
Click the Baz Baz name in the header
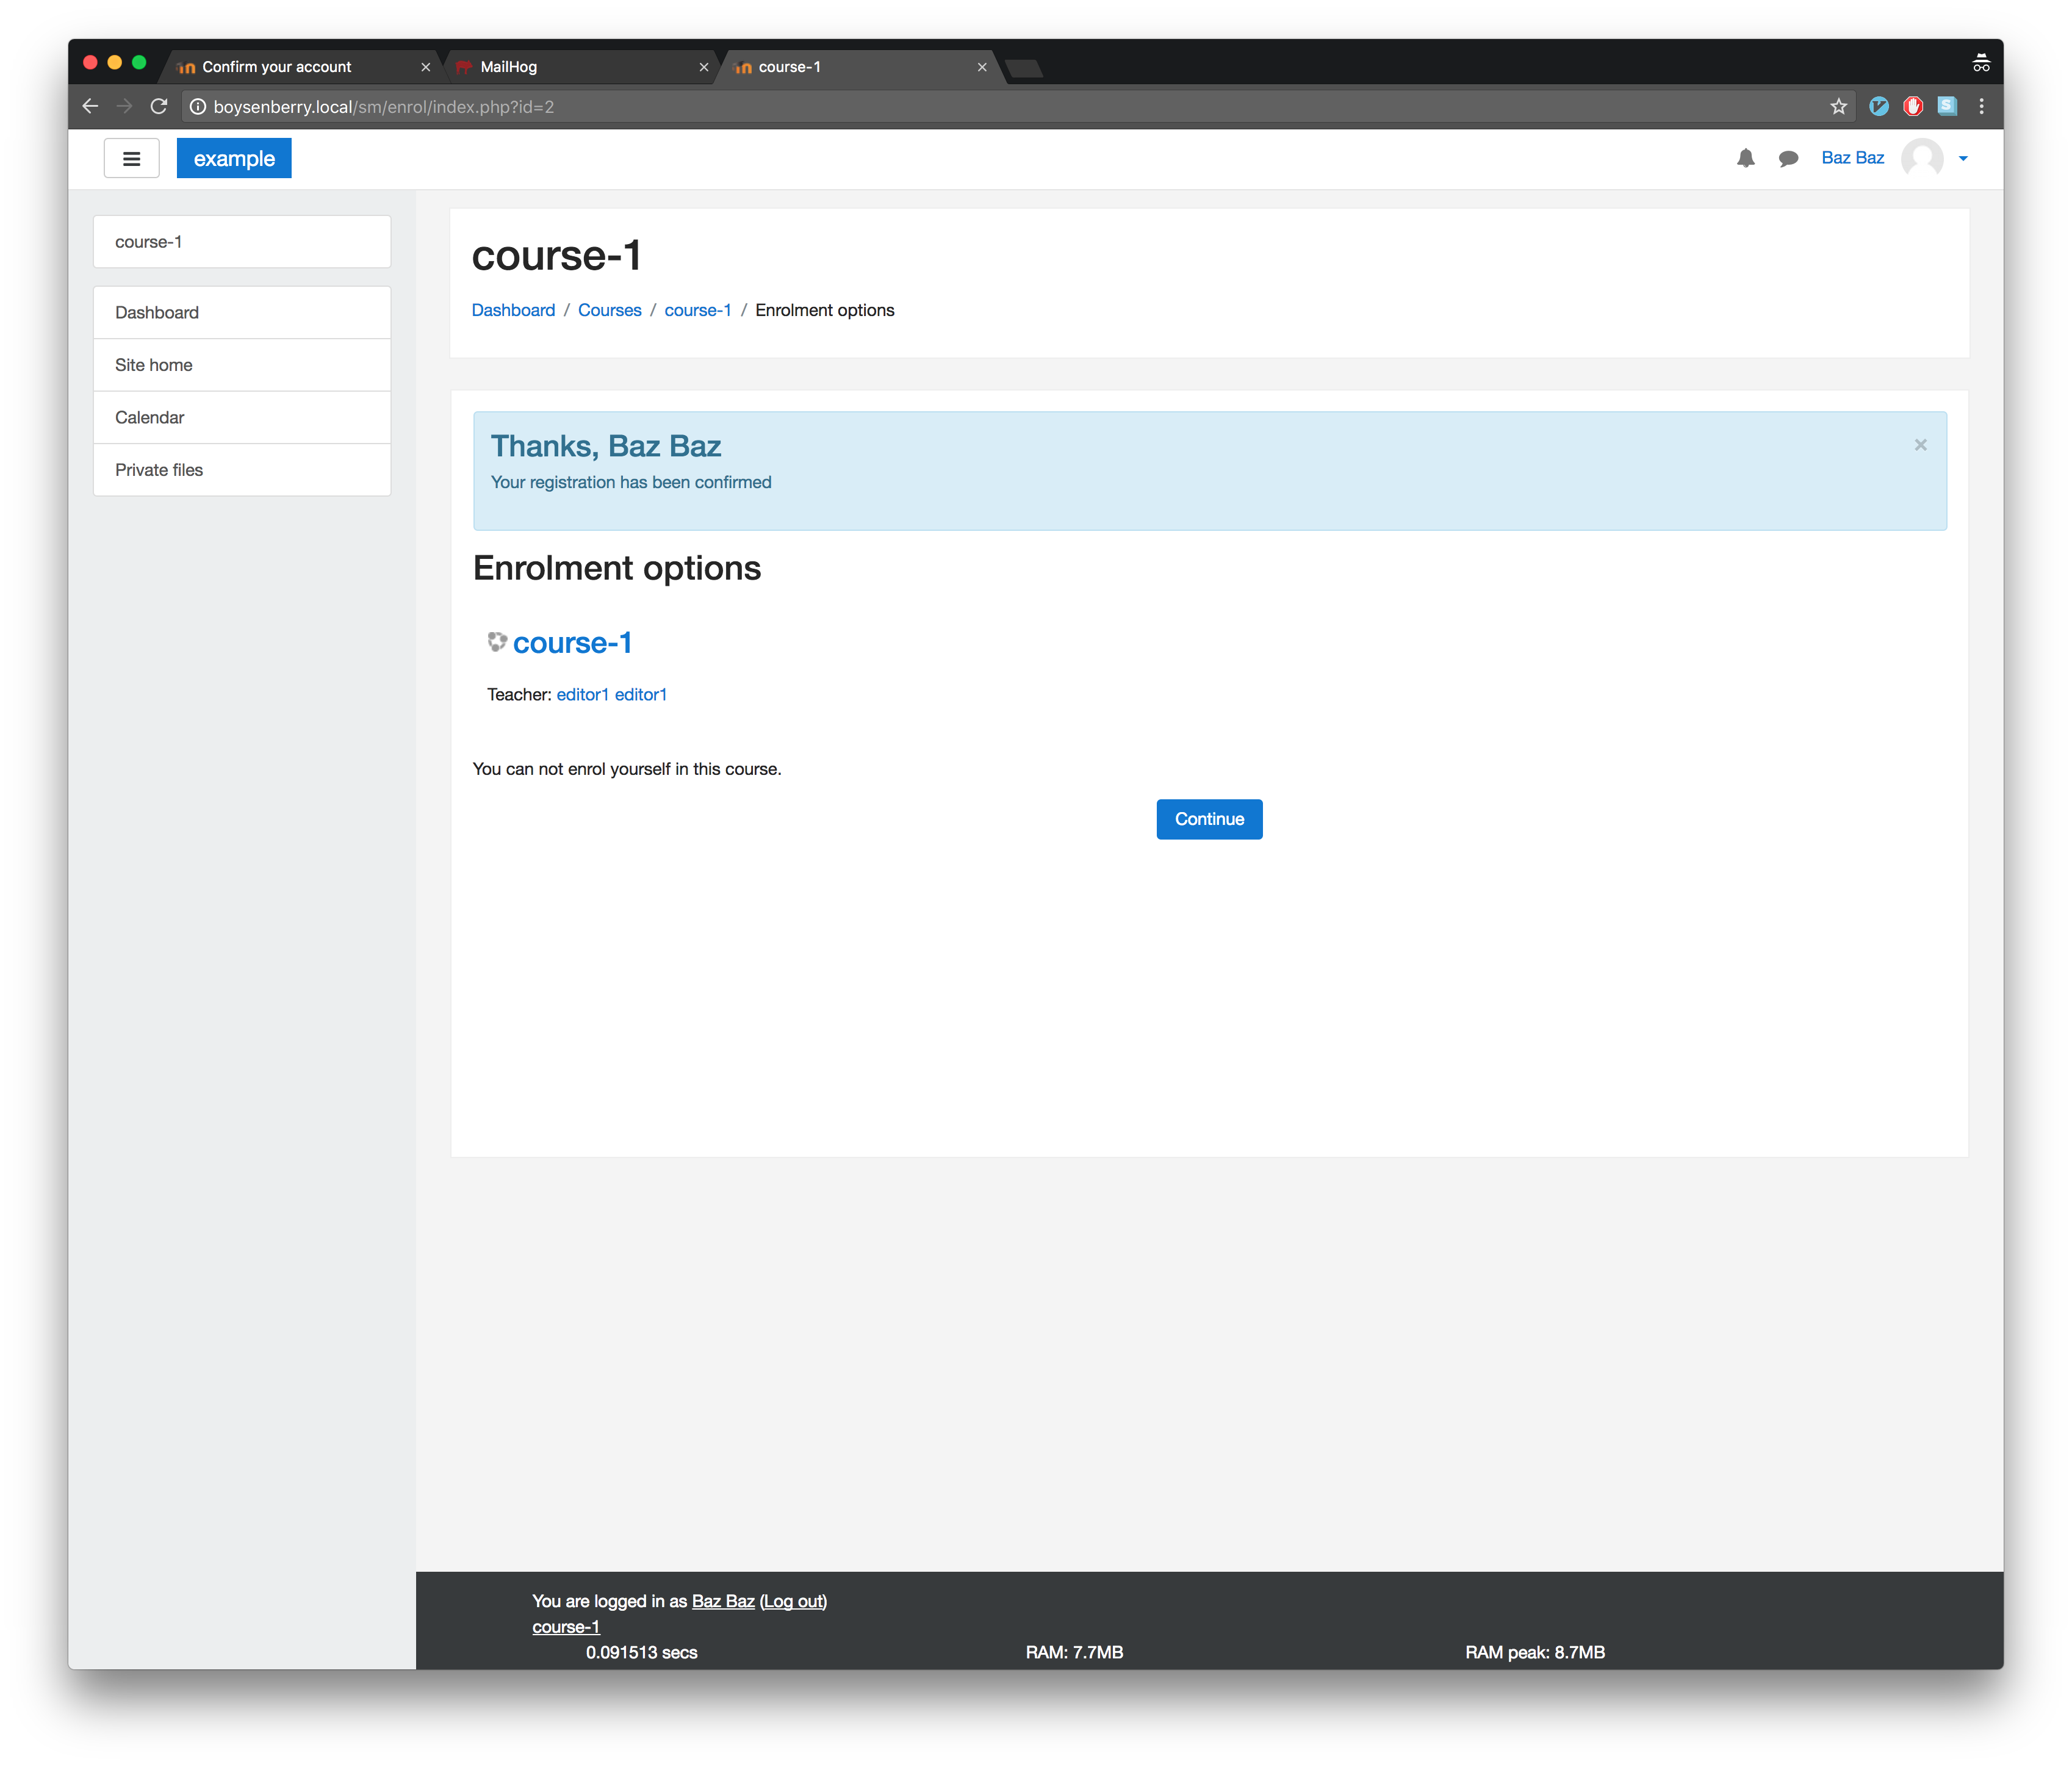tap(1852, 158)
